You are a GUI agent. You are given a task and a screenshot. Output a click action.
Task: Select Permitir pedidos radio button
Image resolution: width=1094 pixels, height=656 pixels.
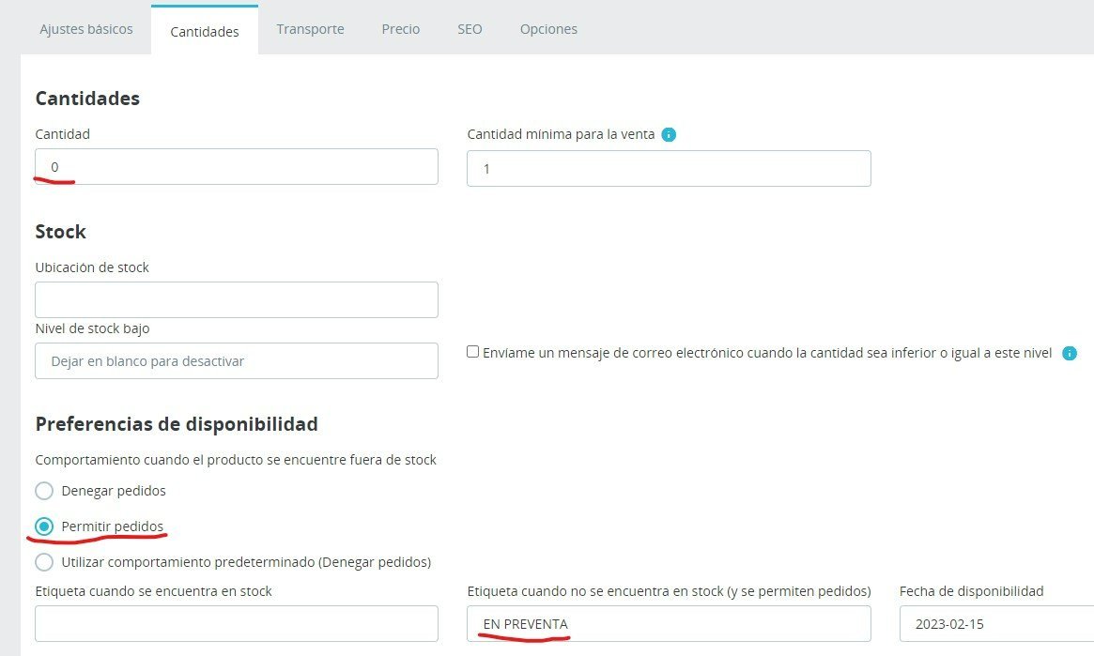tap(44, 526)
